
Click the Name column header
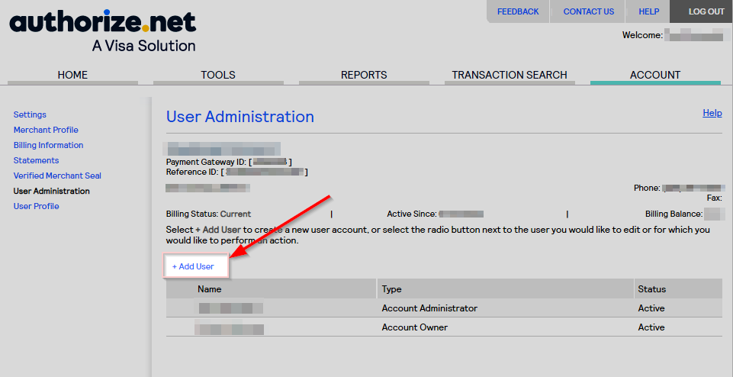pos(210,289)
